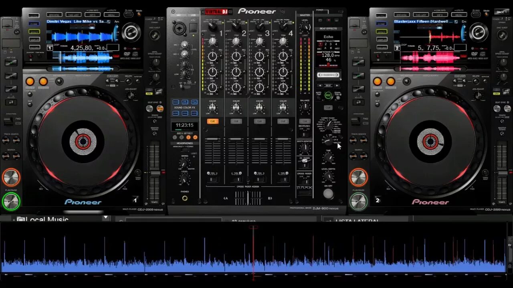Step to next beat with right BEAT arrow
Screen dimensions: 513x288
pyautogui.click(x=337, y=86)
